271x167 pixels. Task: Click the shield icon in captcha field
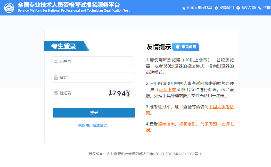click(56, 93)
